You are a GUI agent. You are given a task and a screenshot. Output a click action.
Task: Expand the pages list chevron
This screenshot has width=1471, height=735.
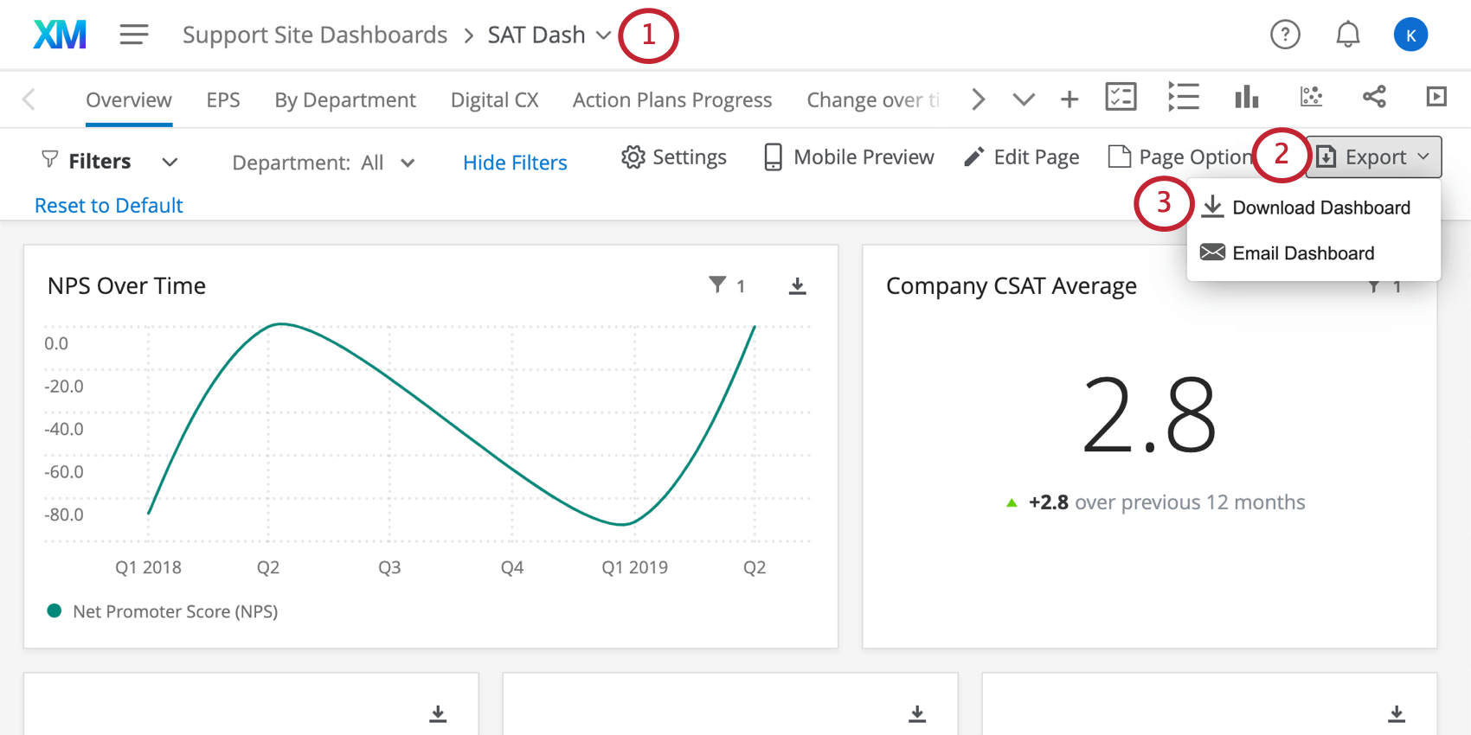(x=1024, y=99)
